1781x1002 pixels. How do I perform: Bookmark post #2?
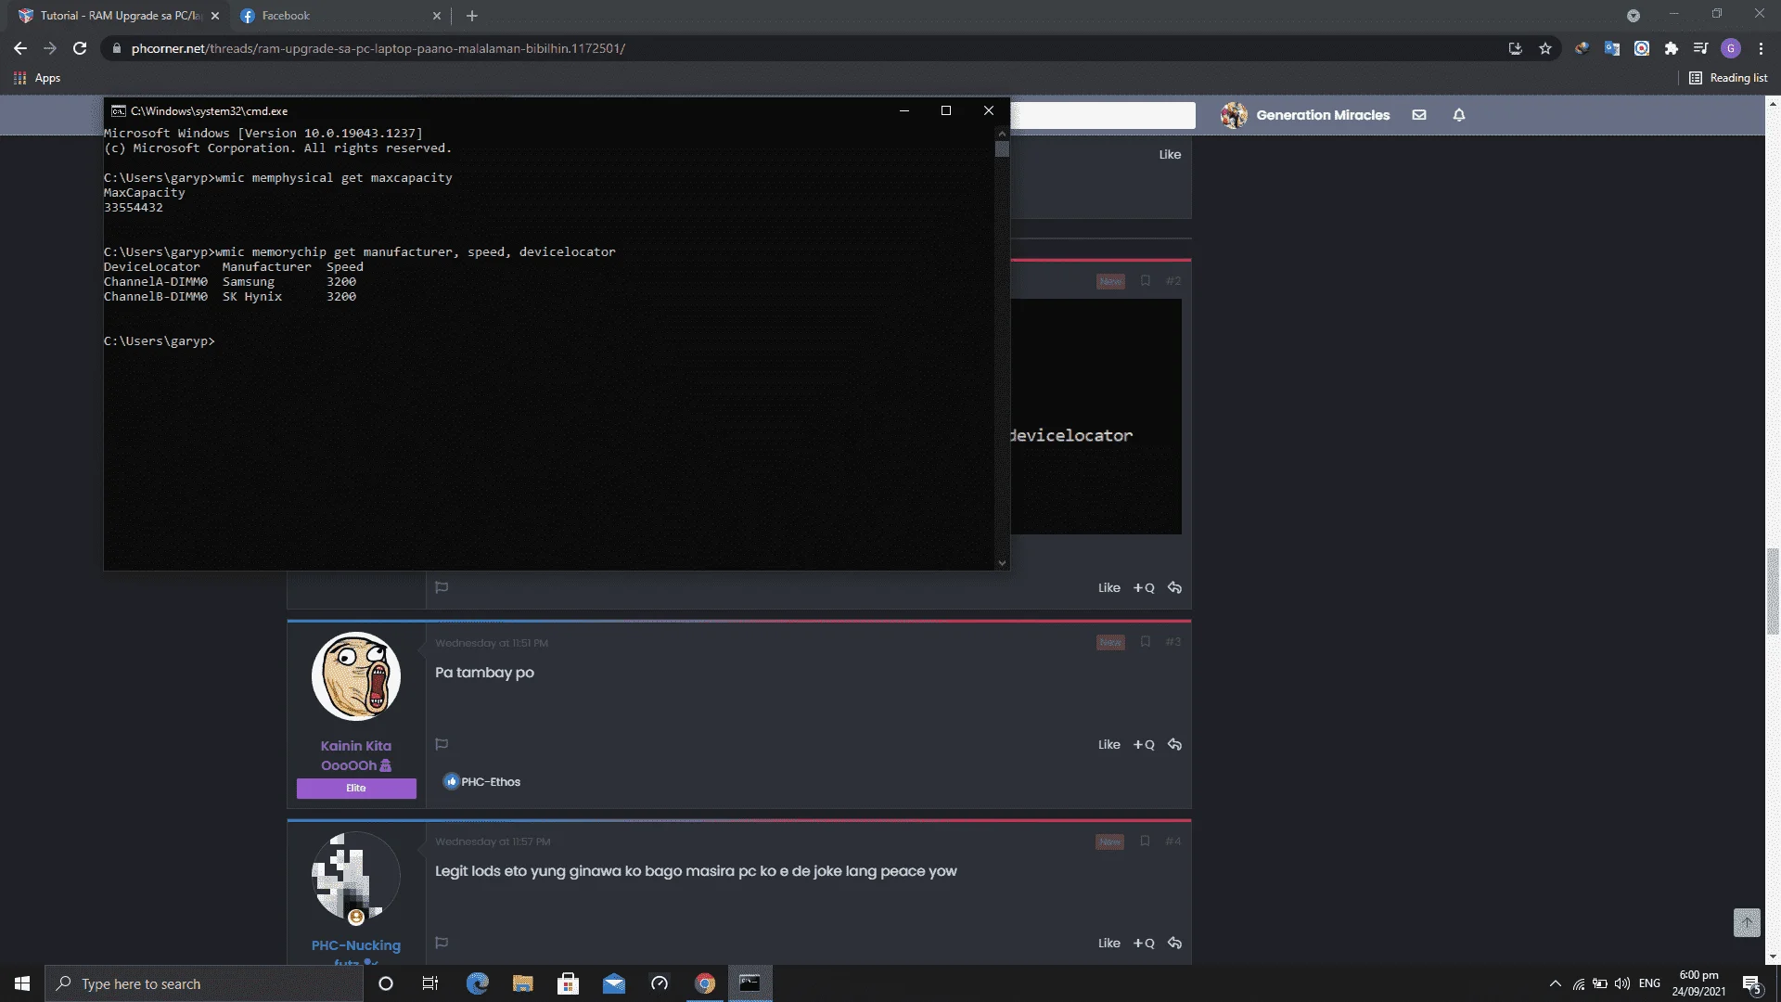tap(1146, 280)
